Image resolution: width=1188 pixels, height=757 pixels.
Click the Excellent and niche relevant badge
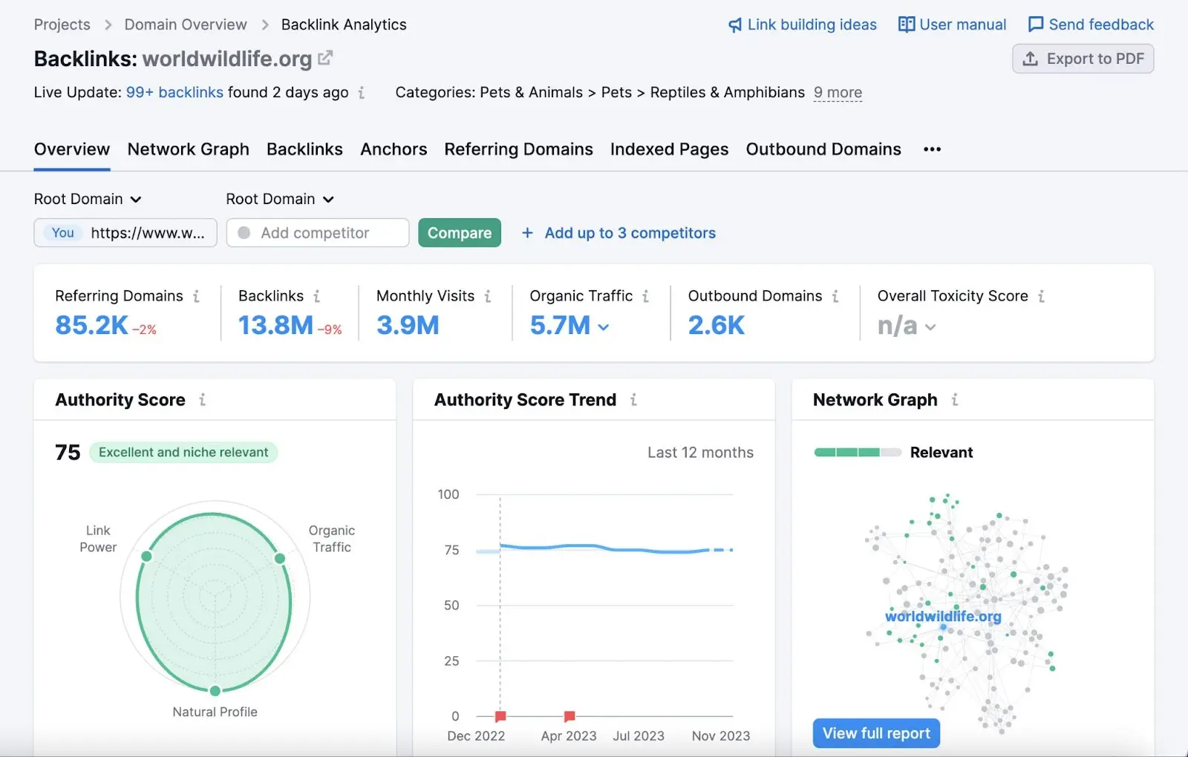(183, 453)
